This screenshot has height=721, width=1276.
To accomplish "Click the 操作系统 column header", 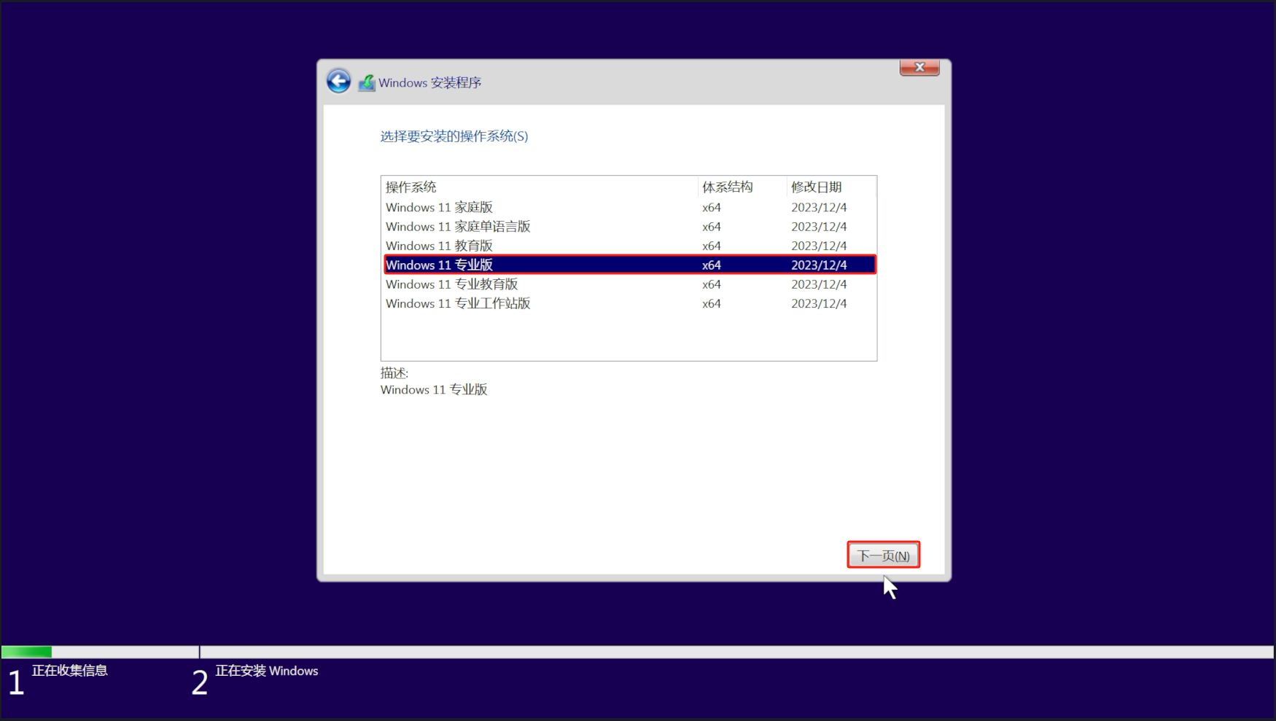I will (x=540, y=187).
